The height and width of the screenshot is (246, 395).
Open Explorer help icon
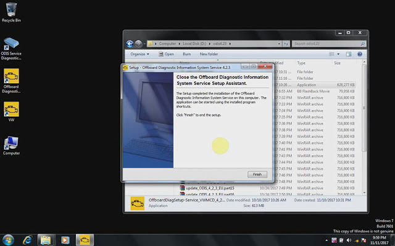(x=360, y=54)
